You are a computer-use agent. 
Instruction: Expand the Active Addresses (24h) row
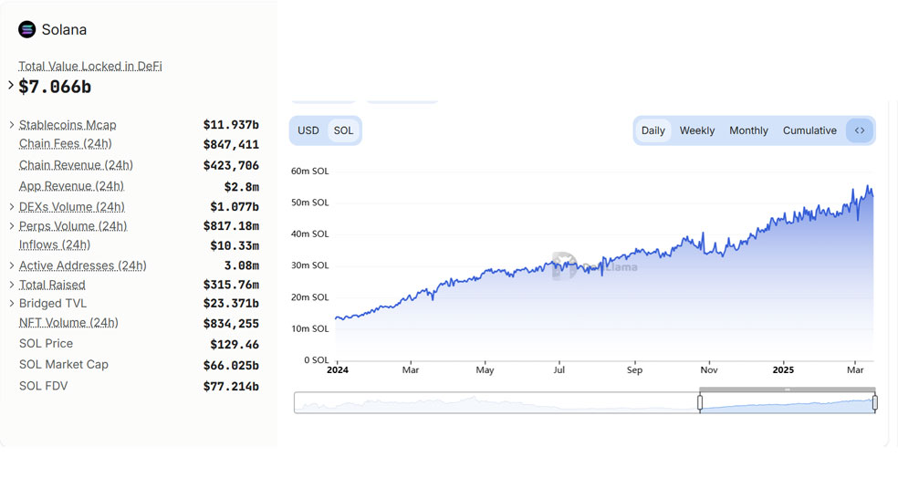coord(12,265)
